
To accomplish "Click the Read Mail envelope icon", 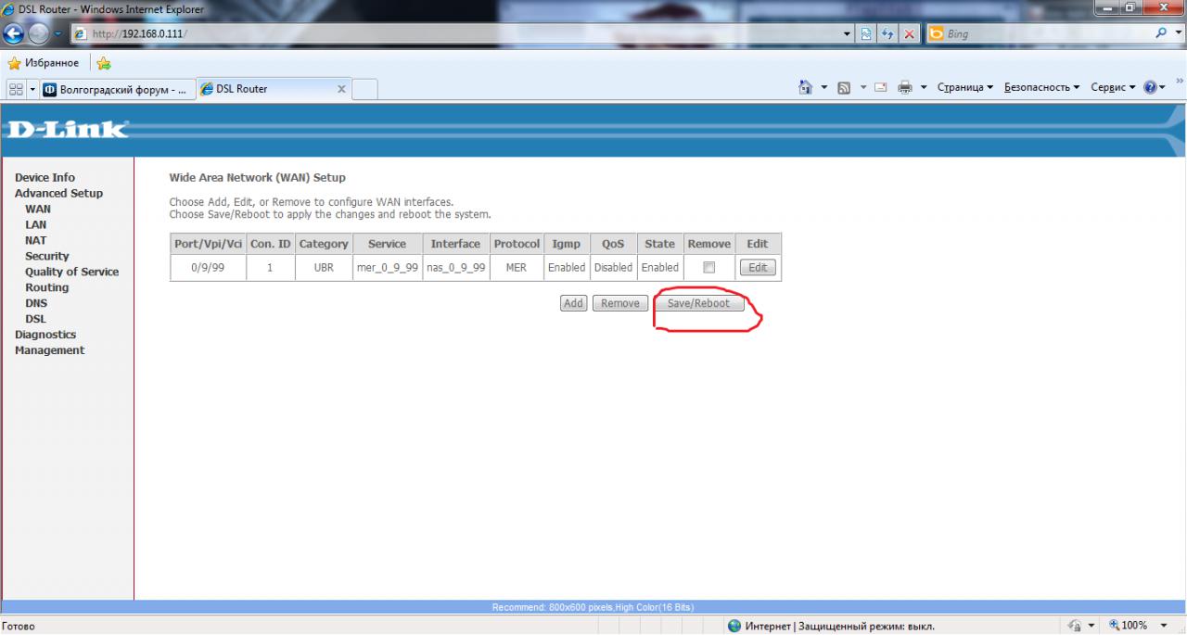I will coord(880,87).
